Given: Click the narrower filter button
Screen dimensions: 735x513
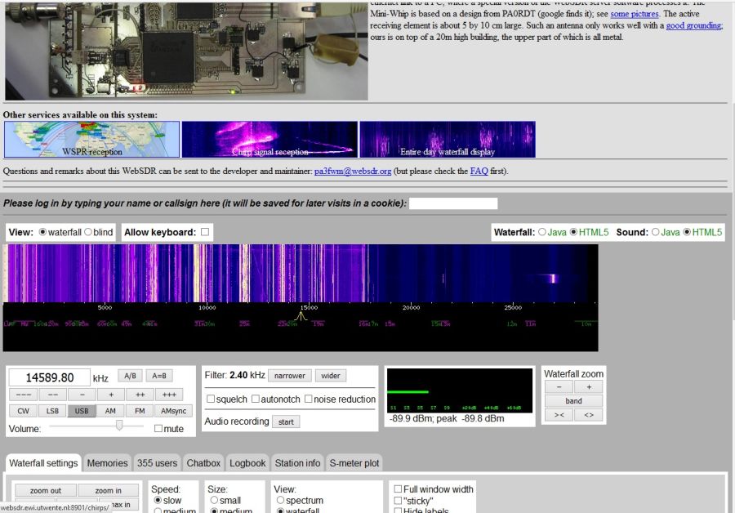Looking at the screenshot, I should pyautogui.click(x=289, y=376).
